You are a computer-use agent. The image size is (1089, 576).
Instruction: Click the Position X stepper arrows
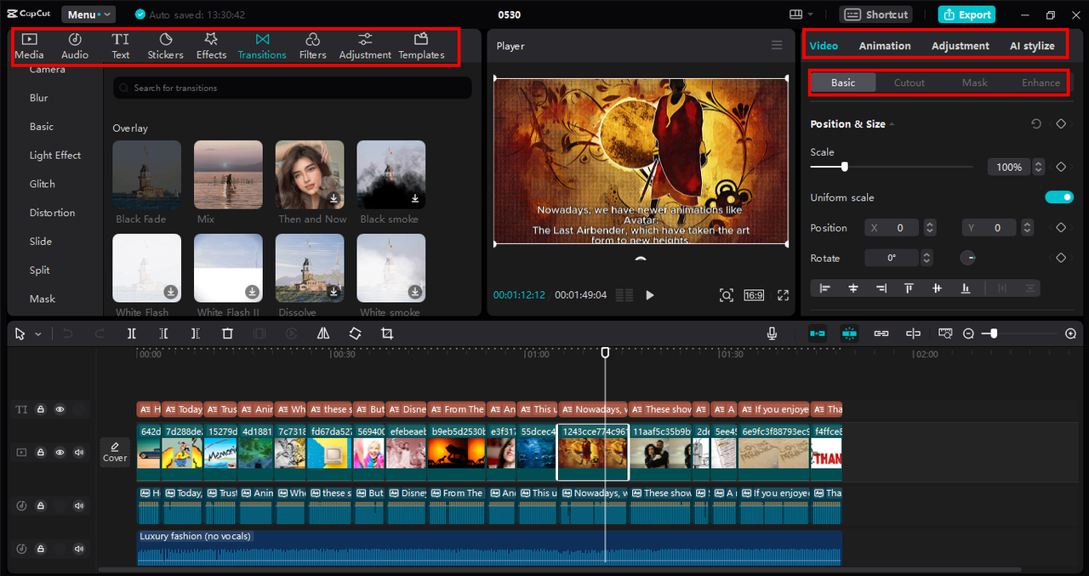pos(930,228)
